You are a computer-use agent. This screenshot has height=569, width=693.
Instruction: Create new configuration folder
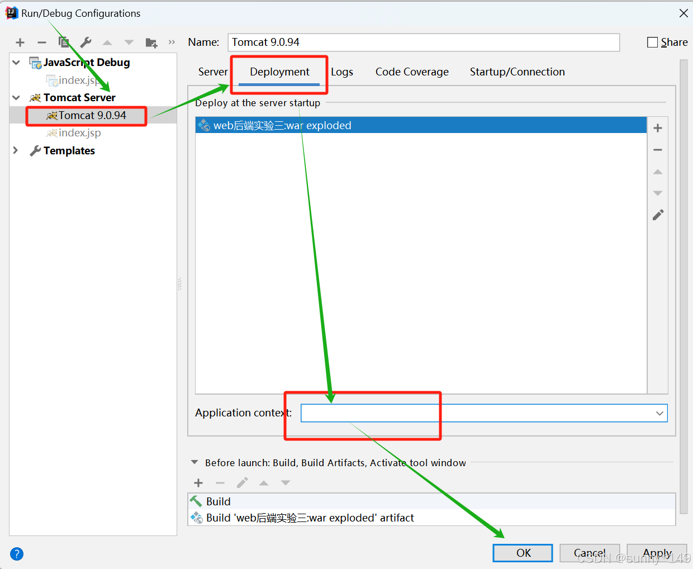(x=151, y=42)
